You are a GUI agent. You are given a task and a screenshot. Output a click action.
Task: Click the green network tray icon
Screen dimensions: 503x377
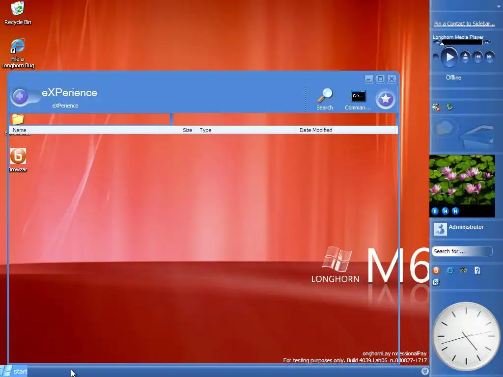(x=449, y=107)
